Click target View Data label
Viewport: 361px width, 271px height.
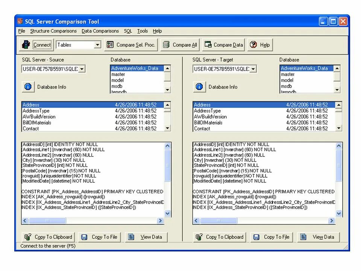[323, 237]
